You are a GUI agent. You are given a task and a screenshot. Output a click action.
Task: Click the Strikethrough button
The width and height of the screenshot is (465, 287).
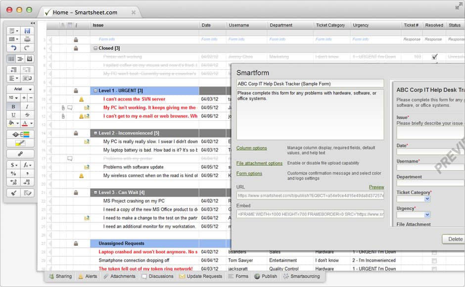[x=27, y=115]
